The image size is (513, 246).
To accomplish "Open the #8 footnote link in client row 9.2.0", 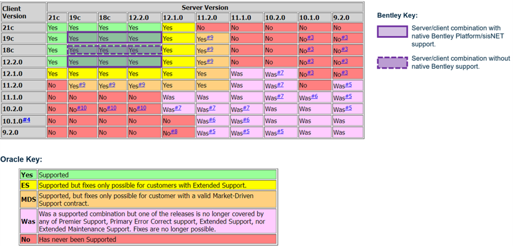I will point(174,131).
